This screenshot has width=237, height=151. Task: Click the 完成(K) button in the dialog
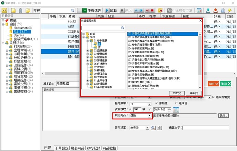coord(177,93)
